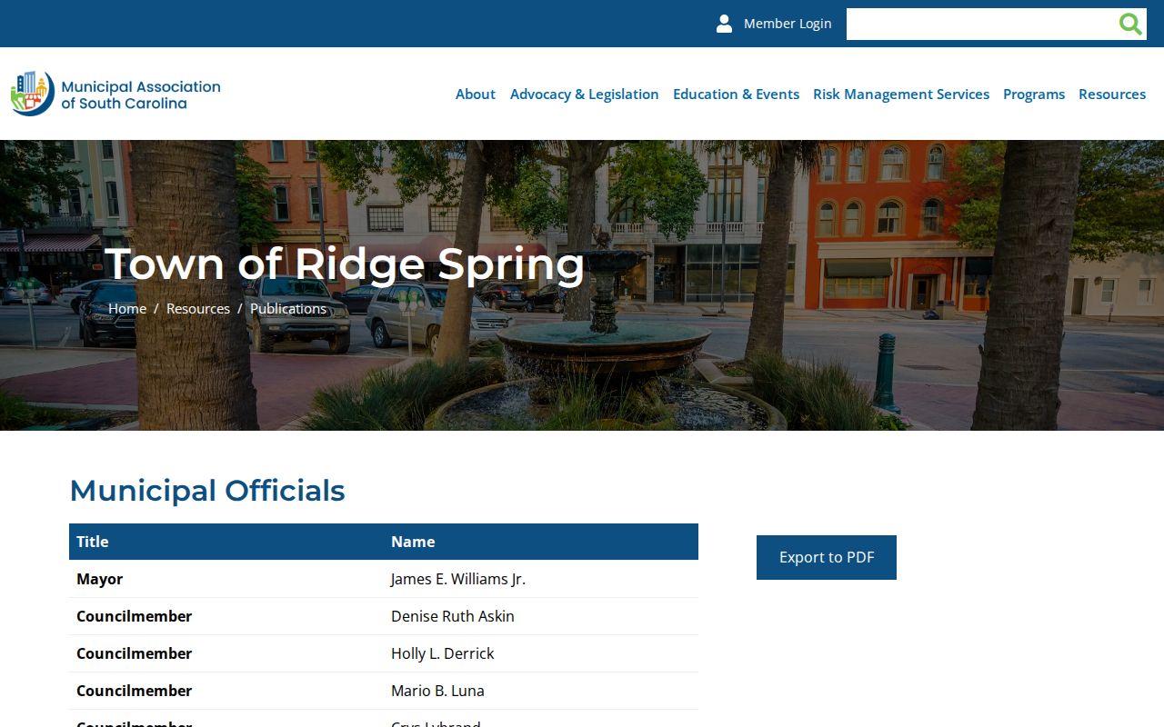Select the Councilmember title beside Holly L. Derrick
The width and height of the screenshot is (1164, 727).
coord(134,653)
